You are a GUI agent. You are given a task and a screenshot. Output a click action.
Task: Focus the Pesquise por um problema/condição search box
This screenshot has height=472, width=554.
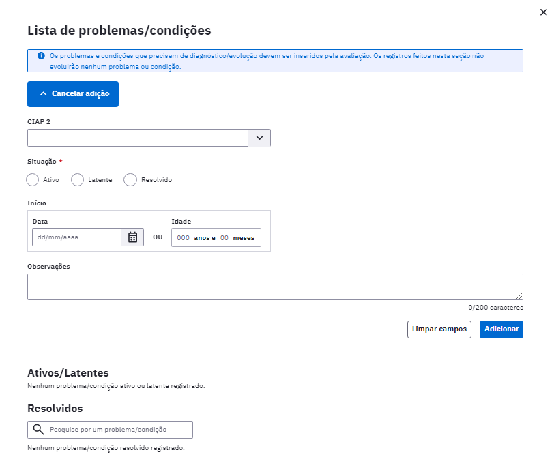111,430
